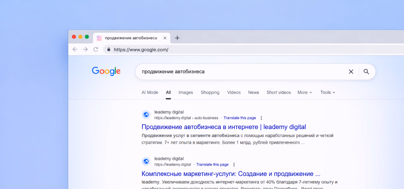Click the yellow minimize traffic light button
This screenshot has height=189, width=404.
[x=80, y=37]
